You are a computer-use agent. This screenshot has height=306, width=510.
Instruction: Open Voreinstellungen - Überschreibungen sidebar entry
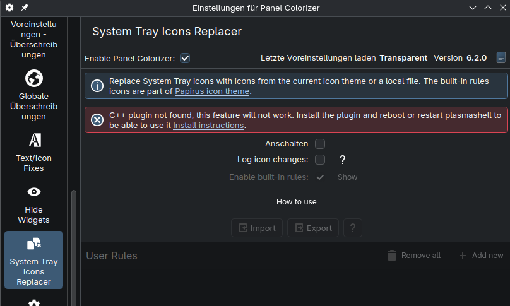33,39
